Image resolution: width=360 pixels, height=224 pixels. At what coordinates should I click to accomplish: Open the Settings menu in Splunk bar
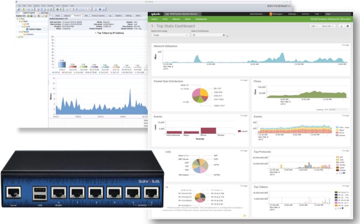(x=293, y=14)
